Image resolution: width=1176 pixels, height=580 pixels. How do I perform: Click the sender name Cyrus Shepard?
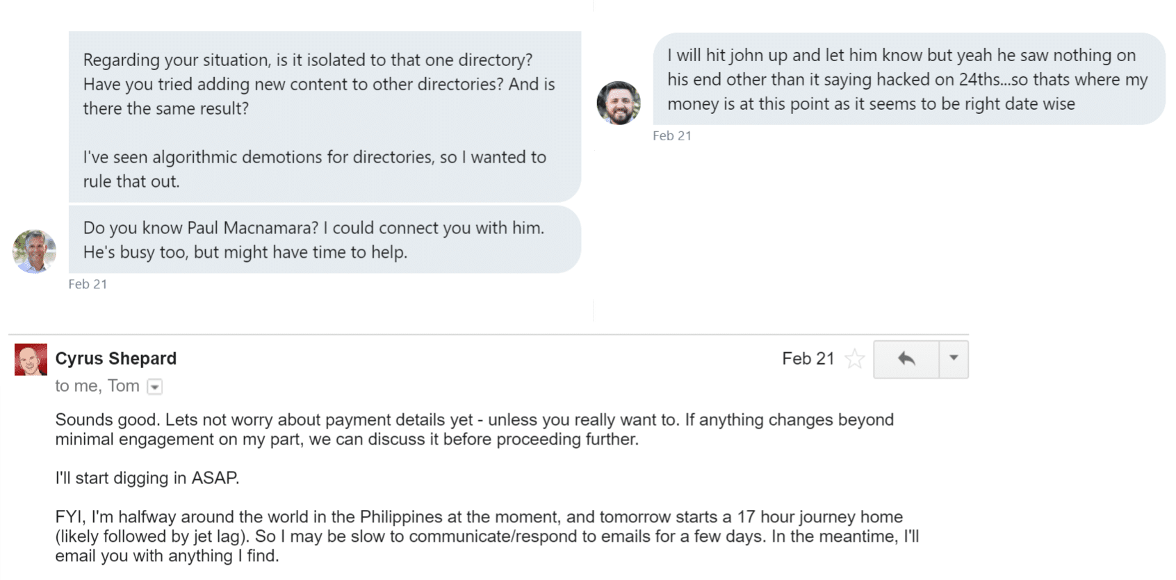[x=115, y=358]
